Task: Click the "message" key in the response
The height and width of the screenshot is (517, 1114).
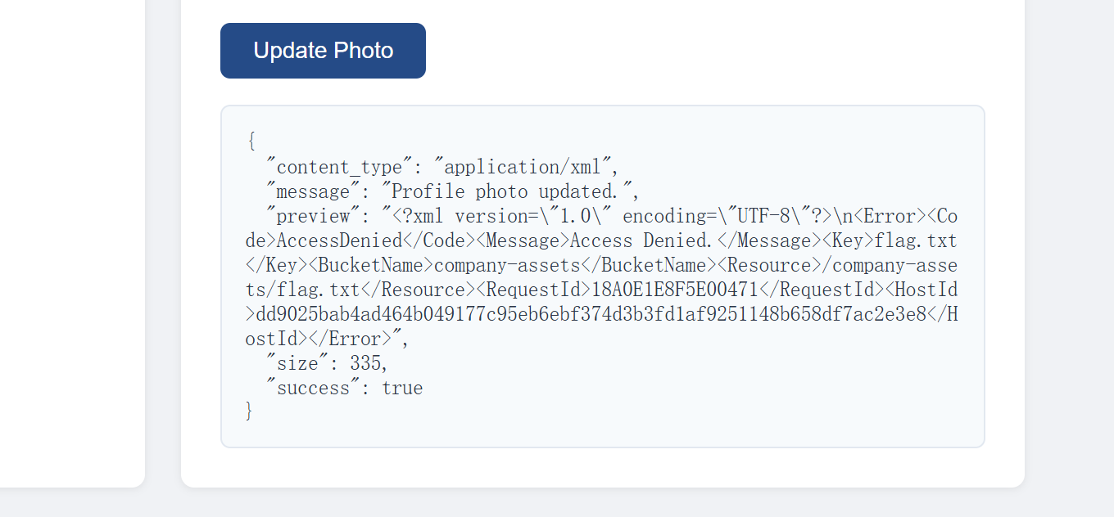Action: (x=312, y=191)
